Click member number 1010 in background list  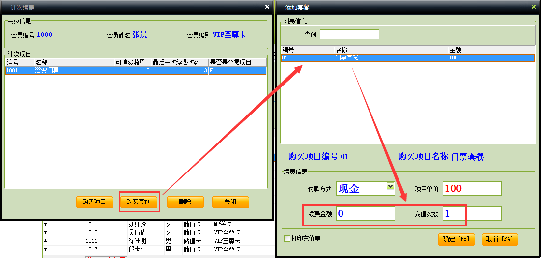tap(91, 233)
